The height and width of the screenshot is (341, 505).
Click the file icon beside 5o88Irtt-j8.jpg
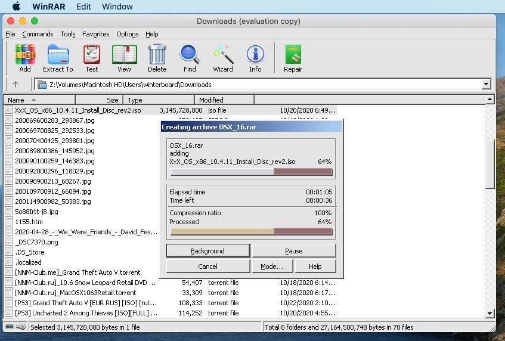9,212
